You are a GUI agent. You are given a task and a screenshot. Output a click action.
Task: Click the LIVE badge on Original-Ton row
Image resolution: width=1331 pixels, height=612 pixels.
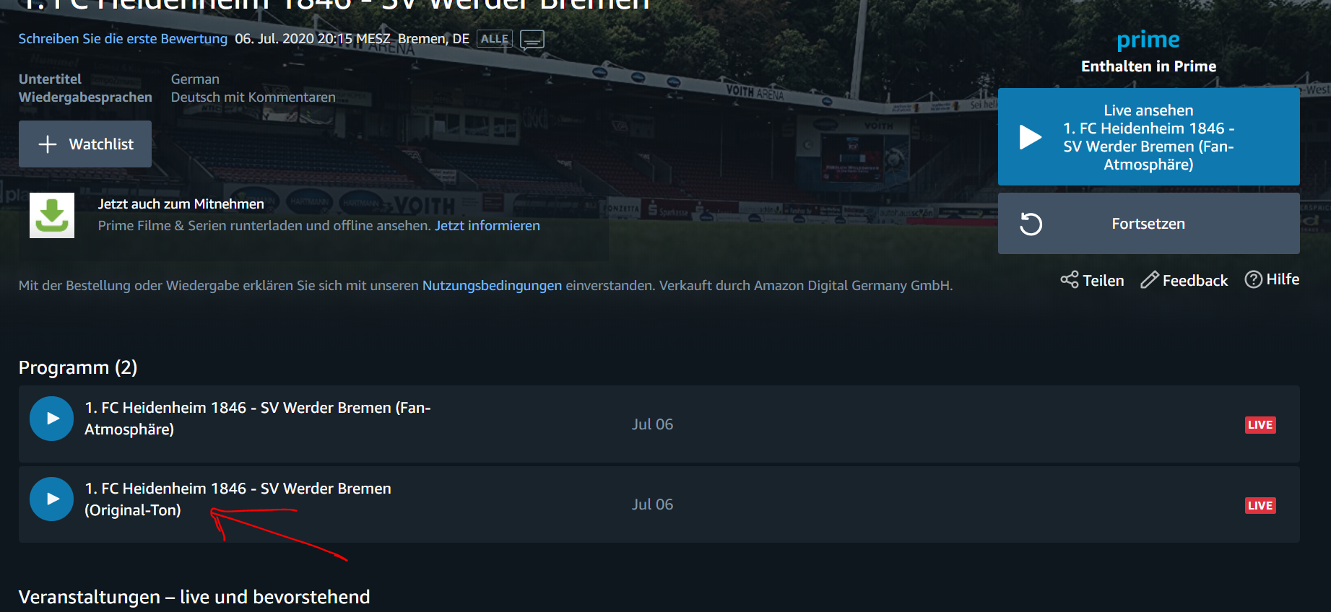[x=1260, y=506]
